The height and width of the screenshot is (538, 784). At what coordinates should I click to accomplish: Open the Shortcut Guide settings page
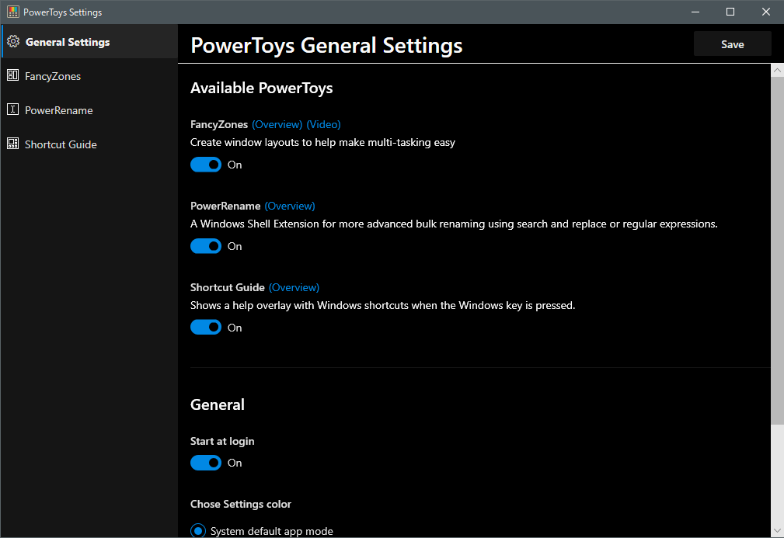61,144
